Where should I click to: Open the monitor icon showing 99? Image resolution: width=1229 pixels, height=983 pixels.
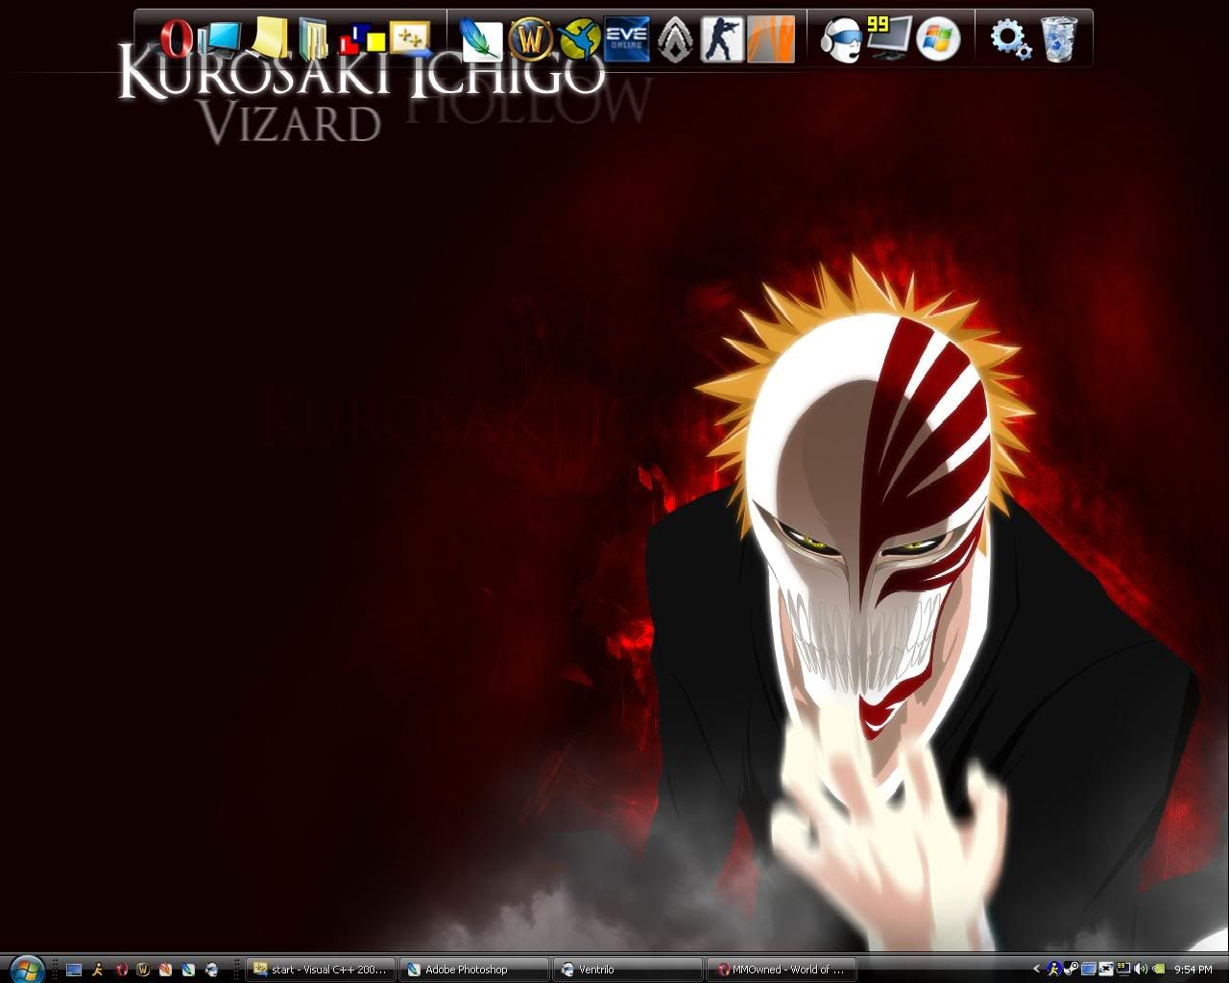[888, 38]
